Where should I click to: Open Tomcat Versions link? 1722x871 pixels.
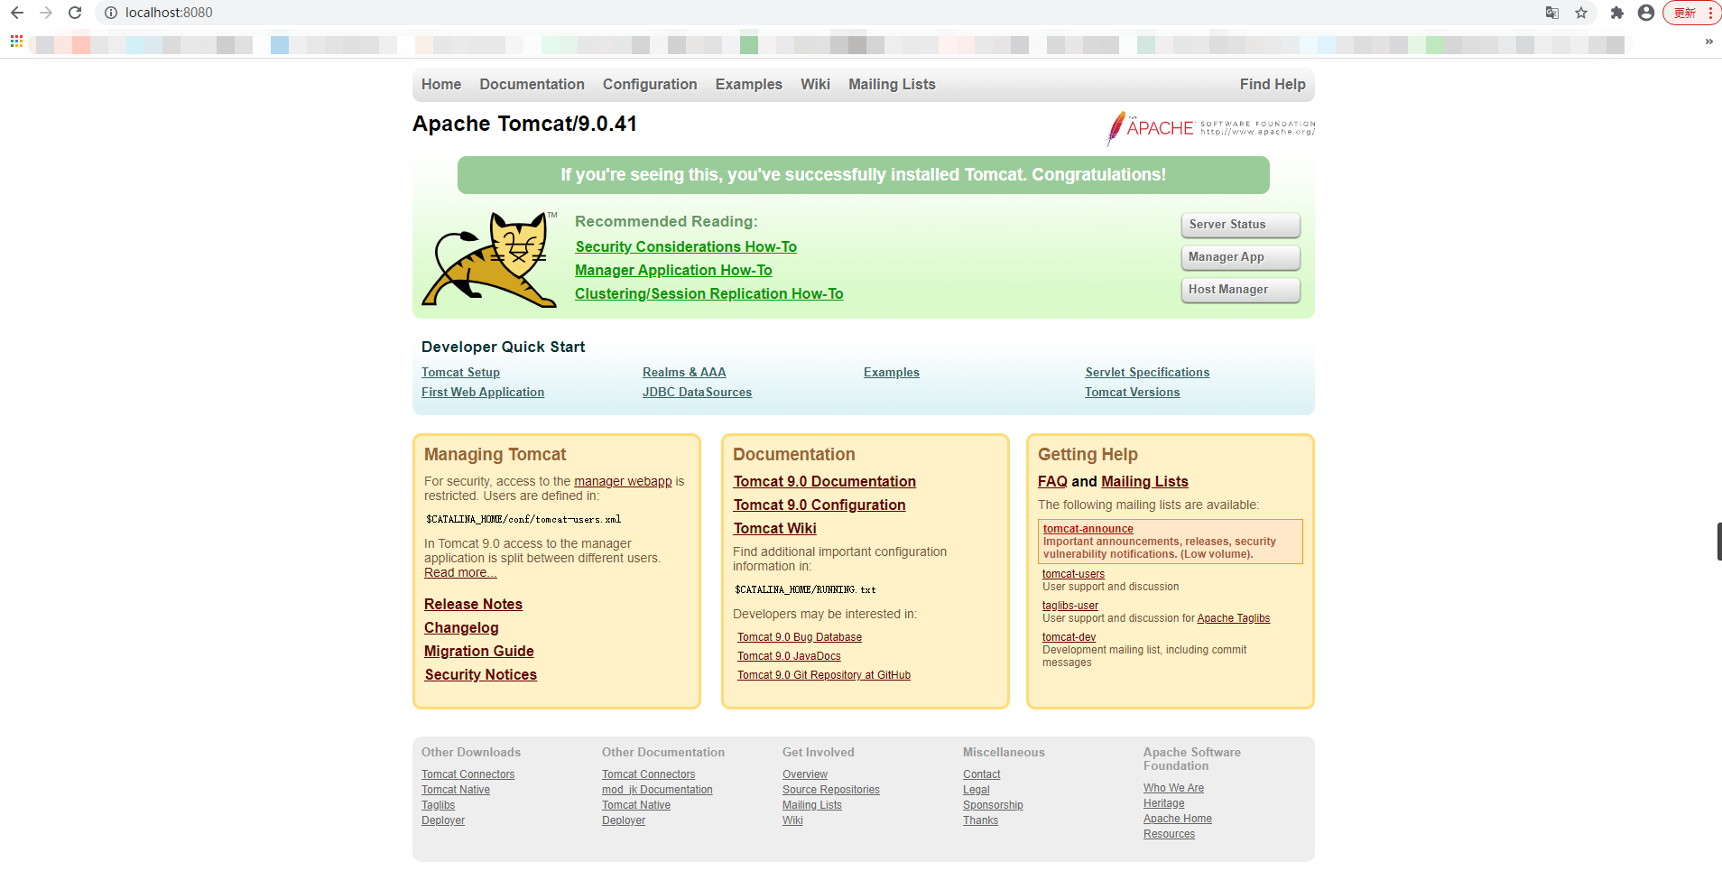[x=1133, y=392]
